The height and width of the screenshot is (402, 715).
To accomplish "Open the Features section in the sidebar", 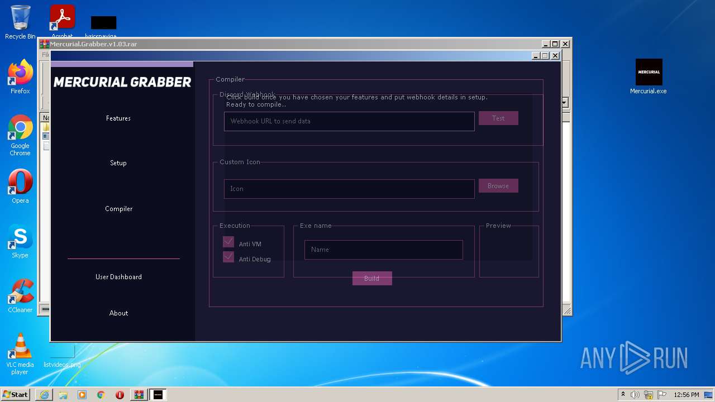I will click(x=118, y=118).
